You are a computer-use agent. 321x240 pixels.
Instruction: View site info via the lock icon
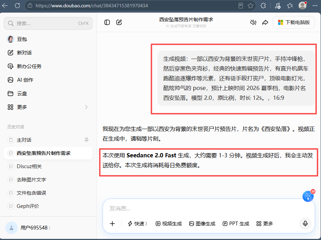pyautogui.click(x=30, y=6)
